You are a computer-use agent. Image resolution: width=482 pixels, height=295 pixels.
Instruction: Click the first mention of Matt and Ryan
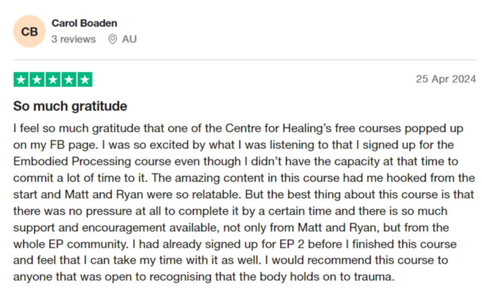[x=104, y=194]
